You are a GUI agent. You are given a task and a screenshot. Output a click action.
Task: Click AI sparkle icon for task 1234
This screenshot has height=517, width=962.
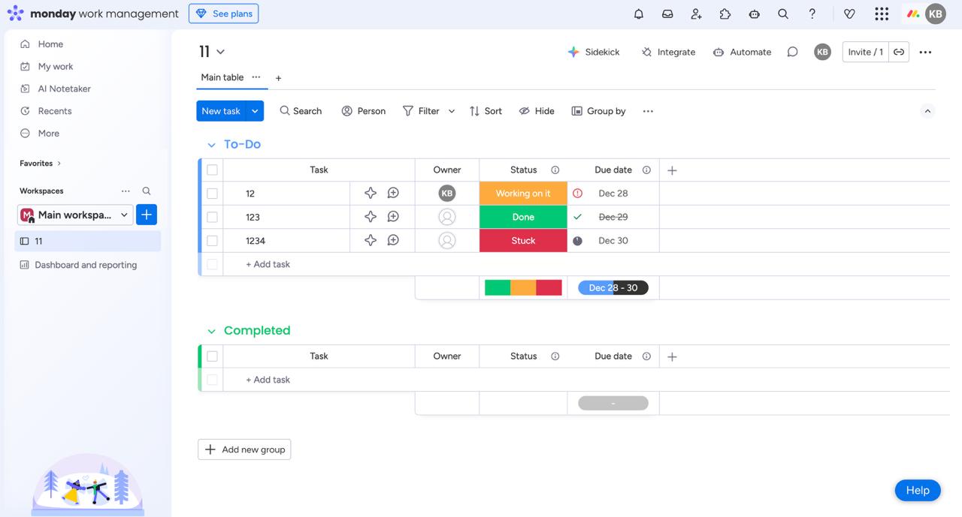coord(371,240)
